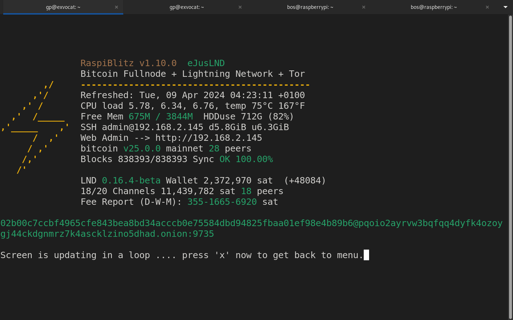This screenshot has width=513, height=320.
Task: Click the RaspiBlitz v1.10.0 title text
Action: point(128,63)
